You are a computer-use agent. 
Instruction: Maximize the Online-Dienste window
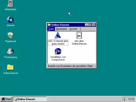pos(90,25)
